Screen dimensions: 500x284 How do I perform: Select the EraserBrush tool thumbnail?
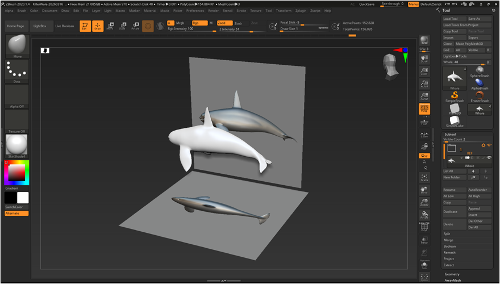coord(480,96)
